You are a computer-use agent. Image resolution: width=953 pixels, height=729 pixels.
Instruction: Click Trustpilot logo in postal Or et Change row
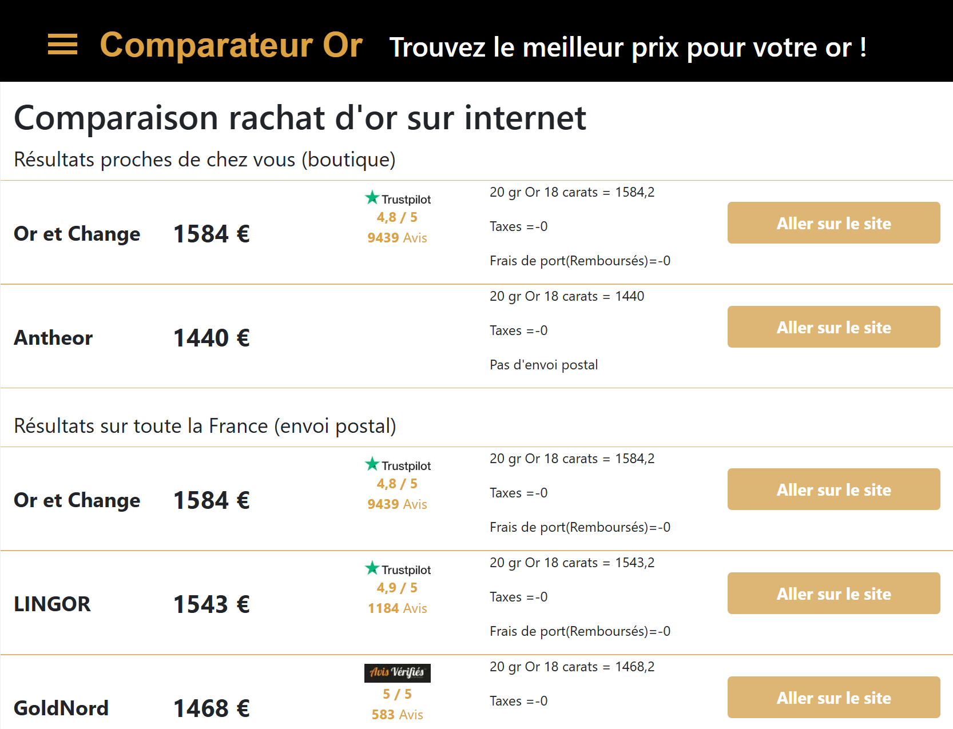click(398, 465)
